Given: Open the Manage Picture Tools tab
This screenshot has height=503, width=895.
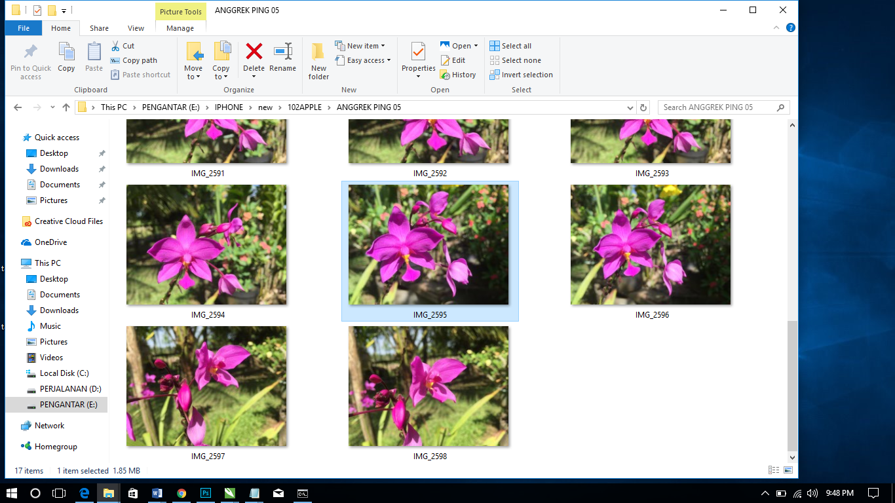Looking at the screenshot, I should tap(180, 28).
